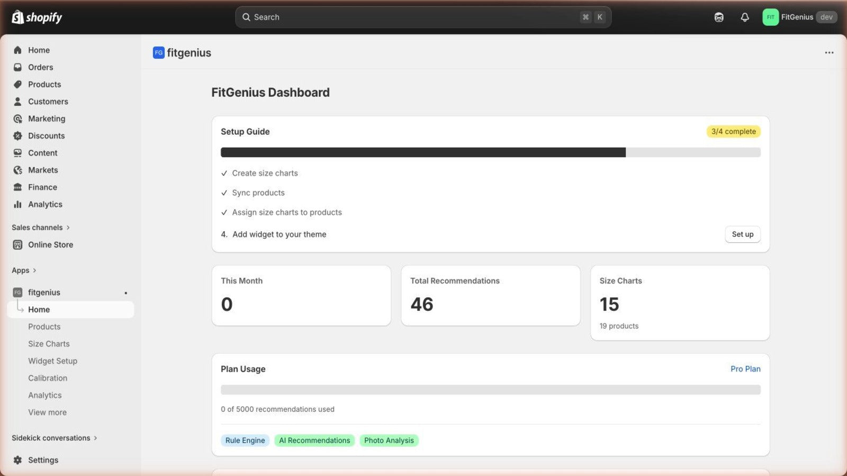Expand Sidekick conversations list
The width and height of the screenshot is (847, 476).
coord(95,438)
